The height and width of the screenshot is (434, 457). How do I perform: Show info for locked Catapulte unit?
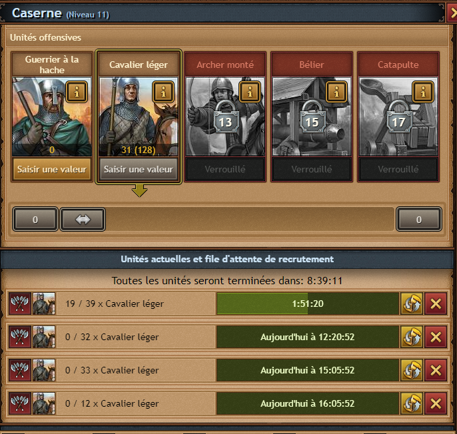[423, 92]
